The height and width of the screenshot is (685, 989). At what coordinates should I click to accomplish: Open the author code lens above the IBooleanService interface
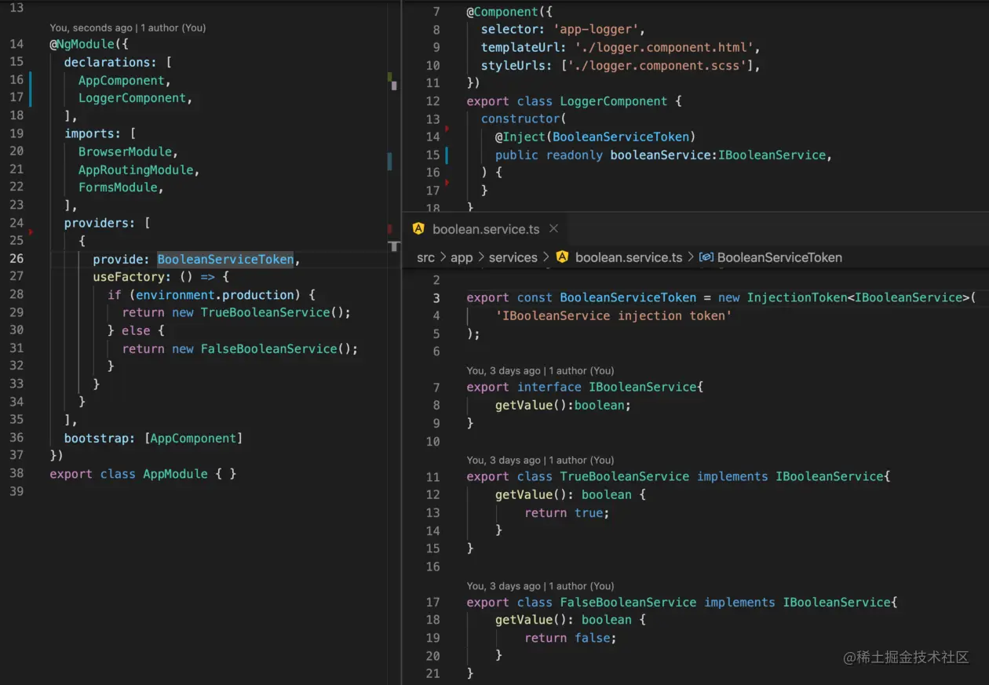[540, 370]
